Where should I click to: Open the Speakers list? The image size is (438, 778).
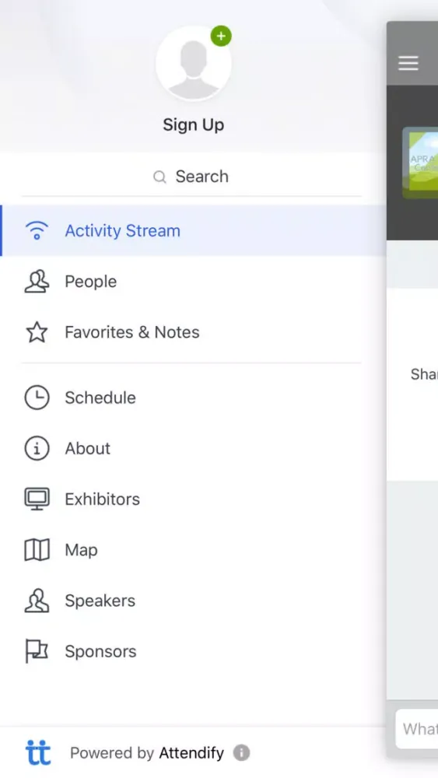click(193, 601)
